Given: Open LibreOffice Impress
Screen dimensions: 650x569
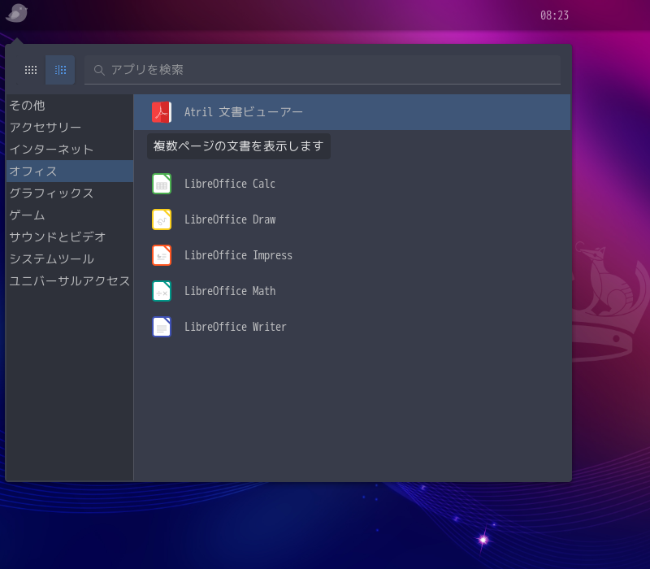Looking at the screenshot, I should click(352, 255).
